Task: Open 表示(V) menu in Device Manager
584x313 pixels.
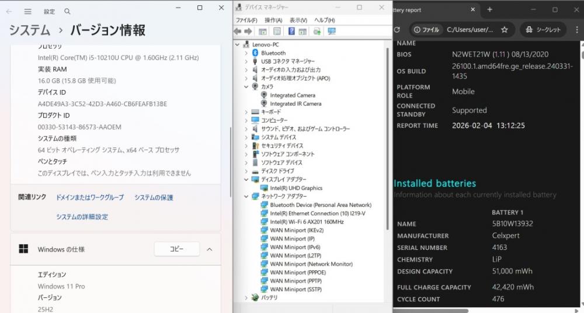Action: [x=298, y=20]
